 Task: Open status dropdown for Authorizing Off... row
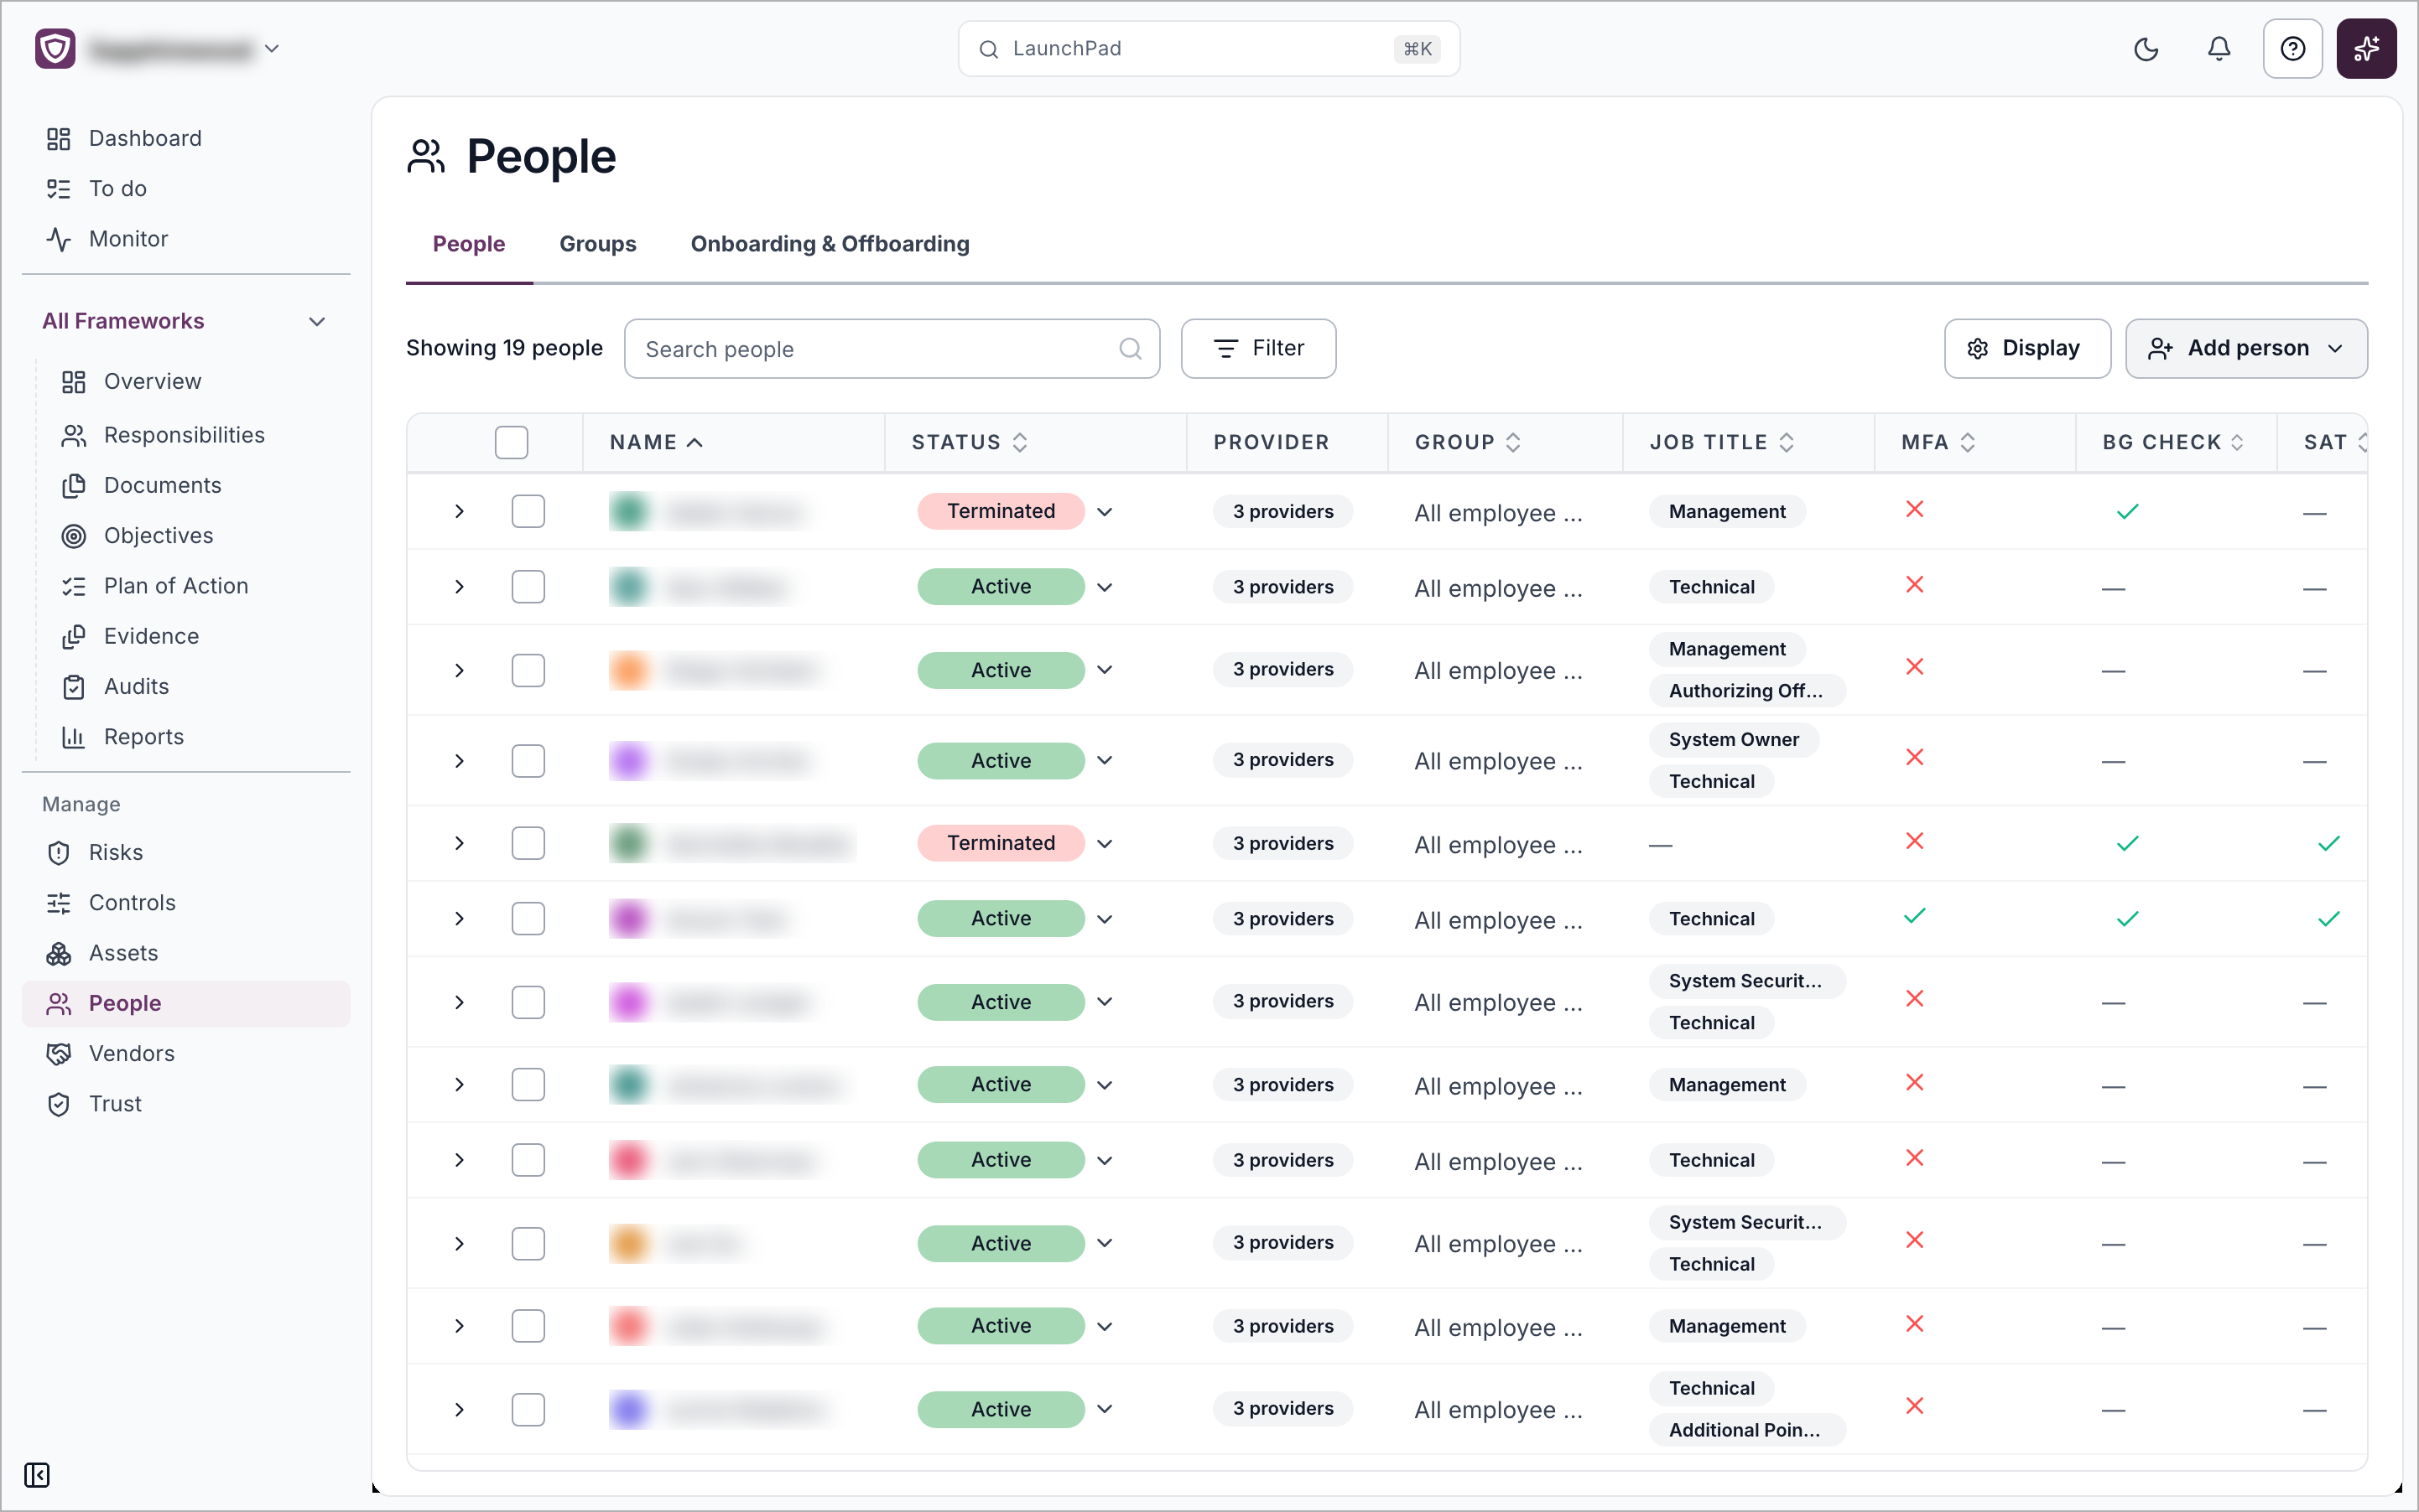coord(1105,670)
